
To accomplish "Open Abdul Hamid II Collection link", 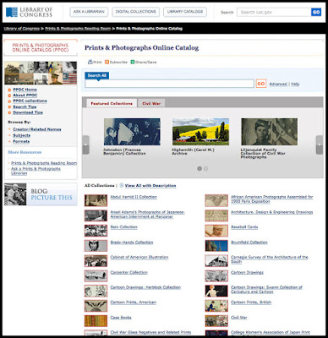I will tap(134, 197).
